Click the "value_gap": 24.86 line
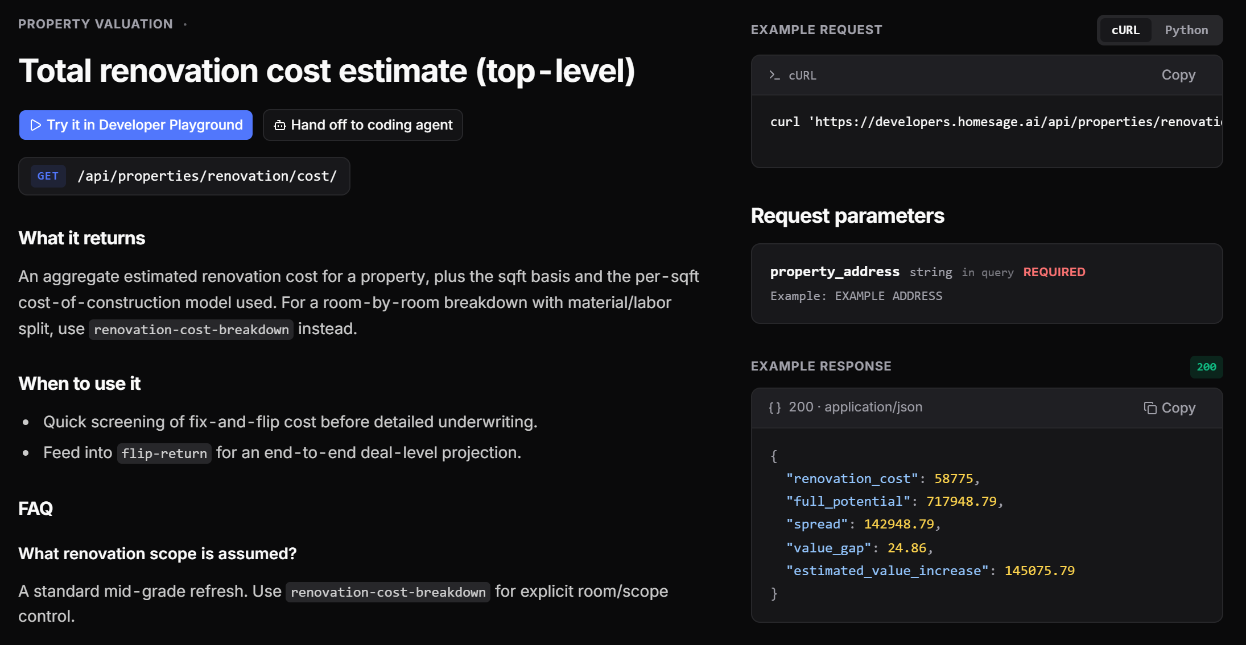The image size is (1246, 645). [x=859, y=548]
